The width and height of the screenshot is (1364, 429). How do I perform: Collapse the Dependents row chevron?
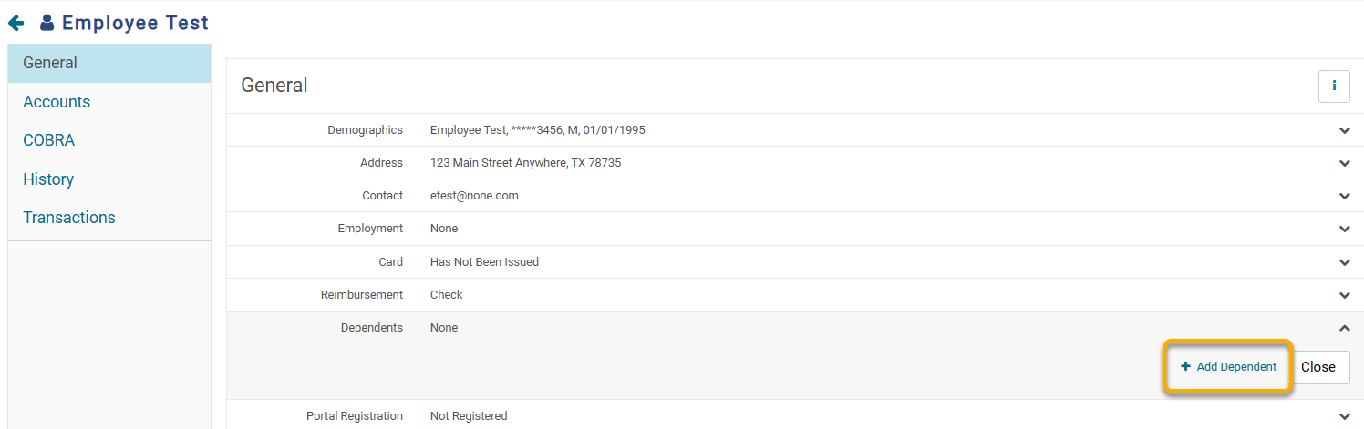pyautogui.click(x=1344, y=328)
